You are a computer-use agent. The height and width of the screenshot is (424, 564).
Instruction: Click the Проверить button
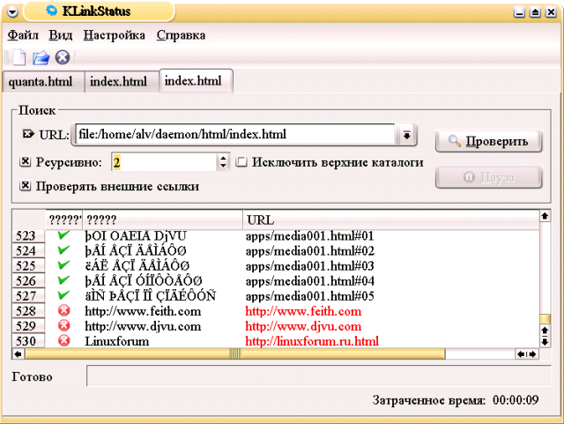coord(488,141)
